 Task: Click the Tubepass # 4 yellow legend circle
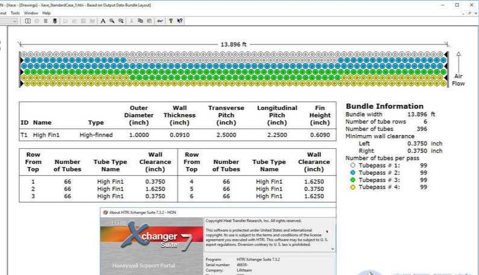353,187
